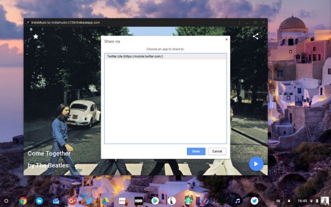Cancel the Share via dialog

(x=217, y=151)
